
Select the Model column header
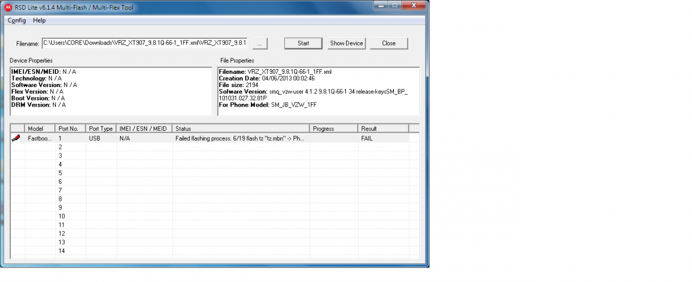(40, 129)
